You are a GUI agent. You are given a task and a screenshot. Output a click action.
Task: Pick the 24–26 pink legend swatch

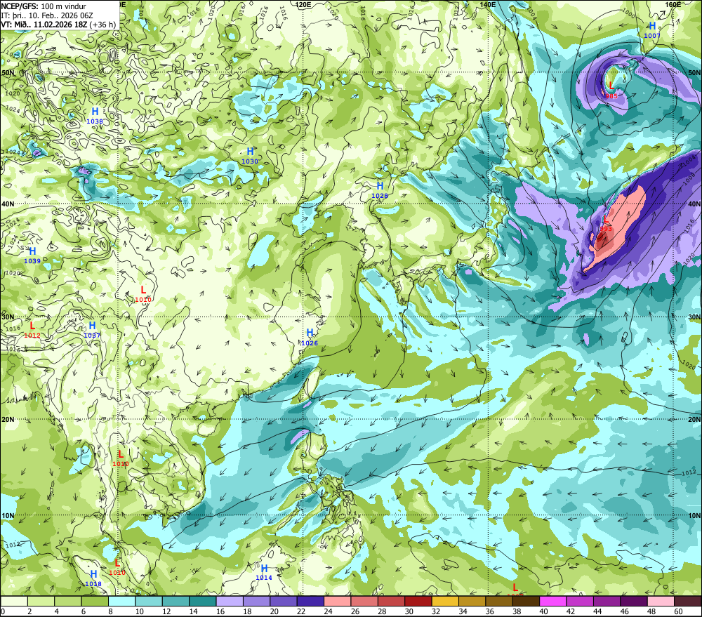pos(337,601)
